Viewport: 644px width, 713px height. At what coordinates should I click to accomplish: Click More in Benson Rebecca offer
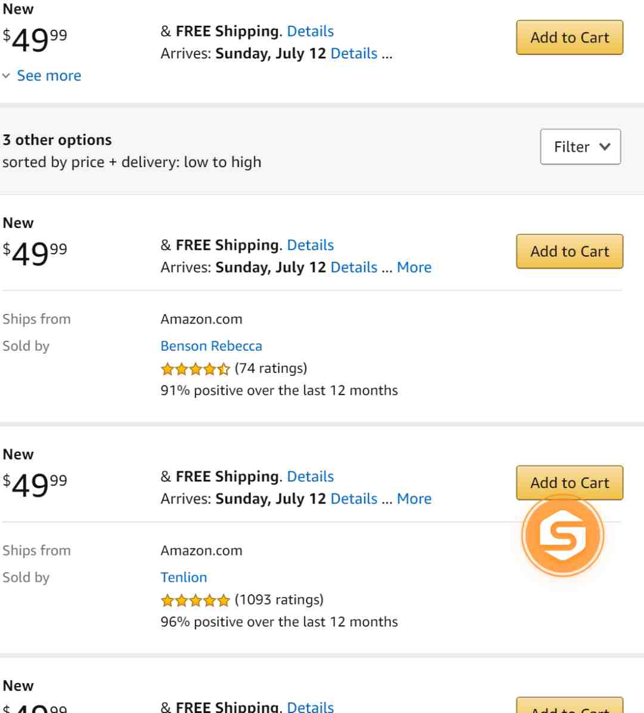click(x=414, y=267)
